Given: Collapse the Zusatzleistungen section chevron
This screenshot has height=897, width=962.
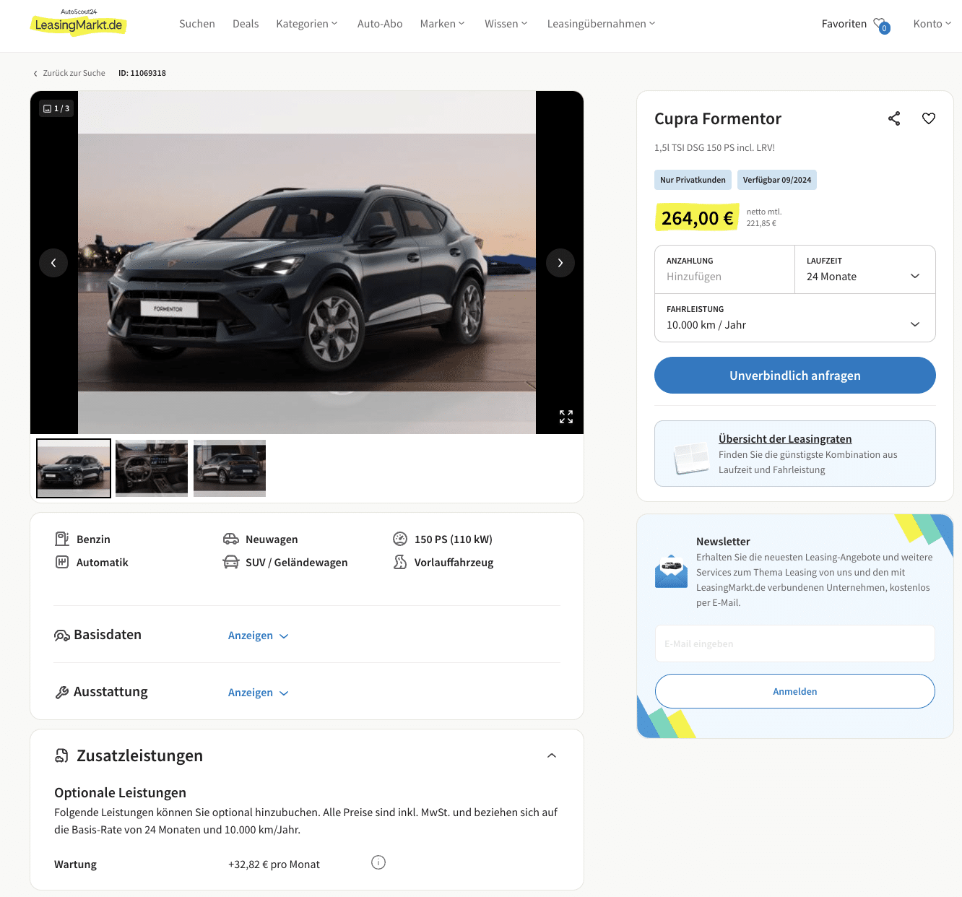Looking at the screenshot, I should pyautogui.click(x=552, y=755).
